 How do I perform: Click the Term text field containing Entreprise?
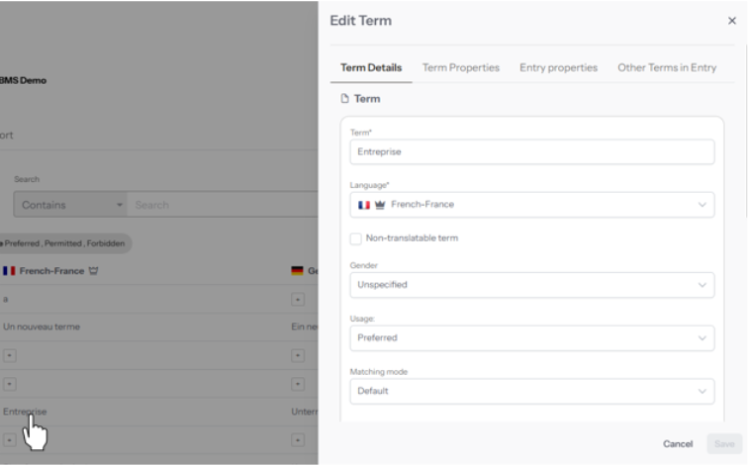tap(531, 151)
